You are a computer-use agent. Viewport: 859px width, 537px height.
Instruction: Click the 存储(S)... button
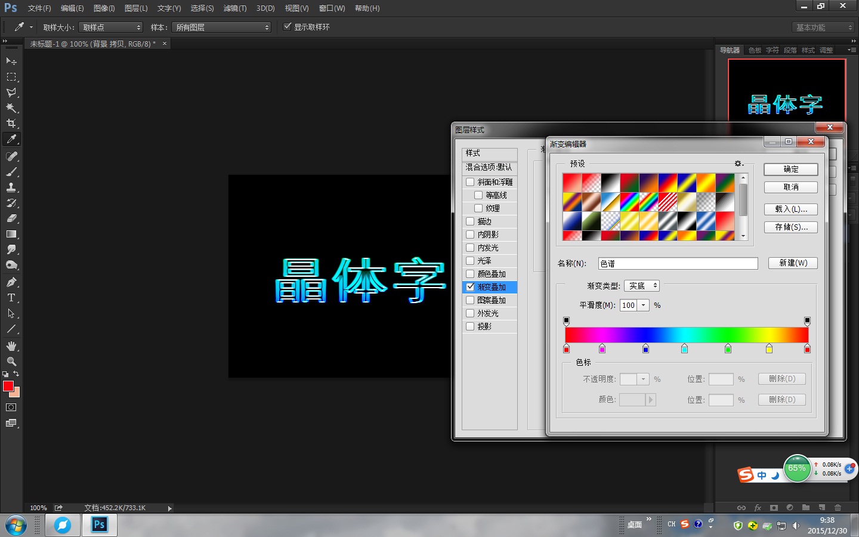pyautogui.click(x=790, y=227)
